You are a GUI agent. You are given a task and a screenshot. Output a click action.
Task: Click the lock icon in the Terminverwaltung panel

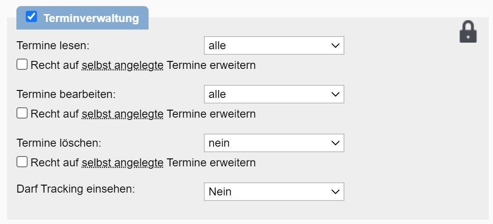point(468,32)
